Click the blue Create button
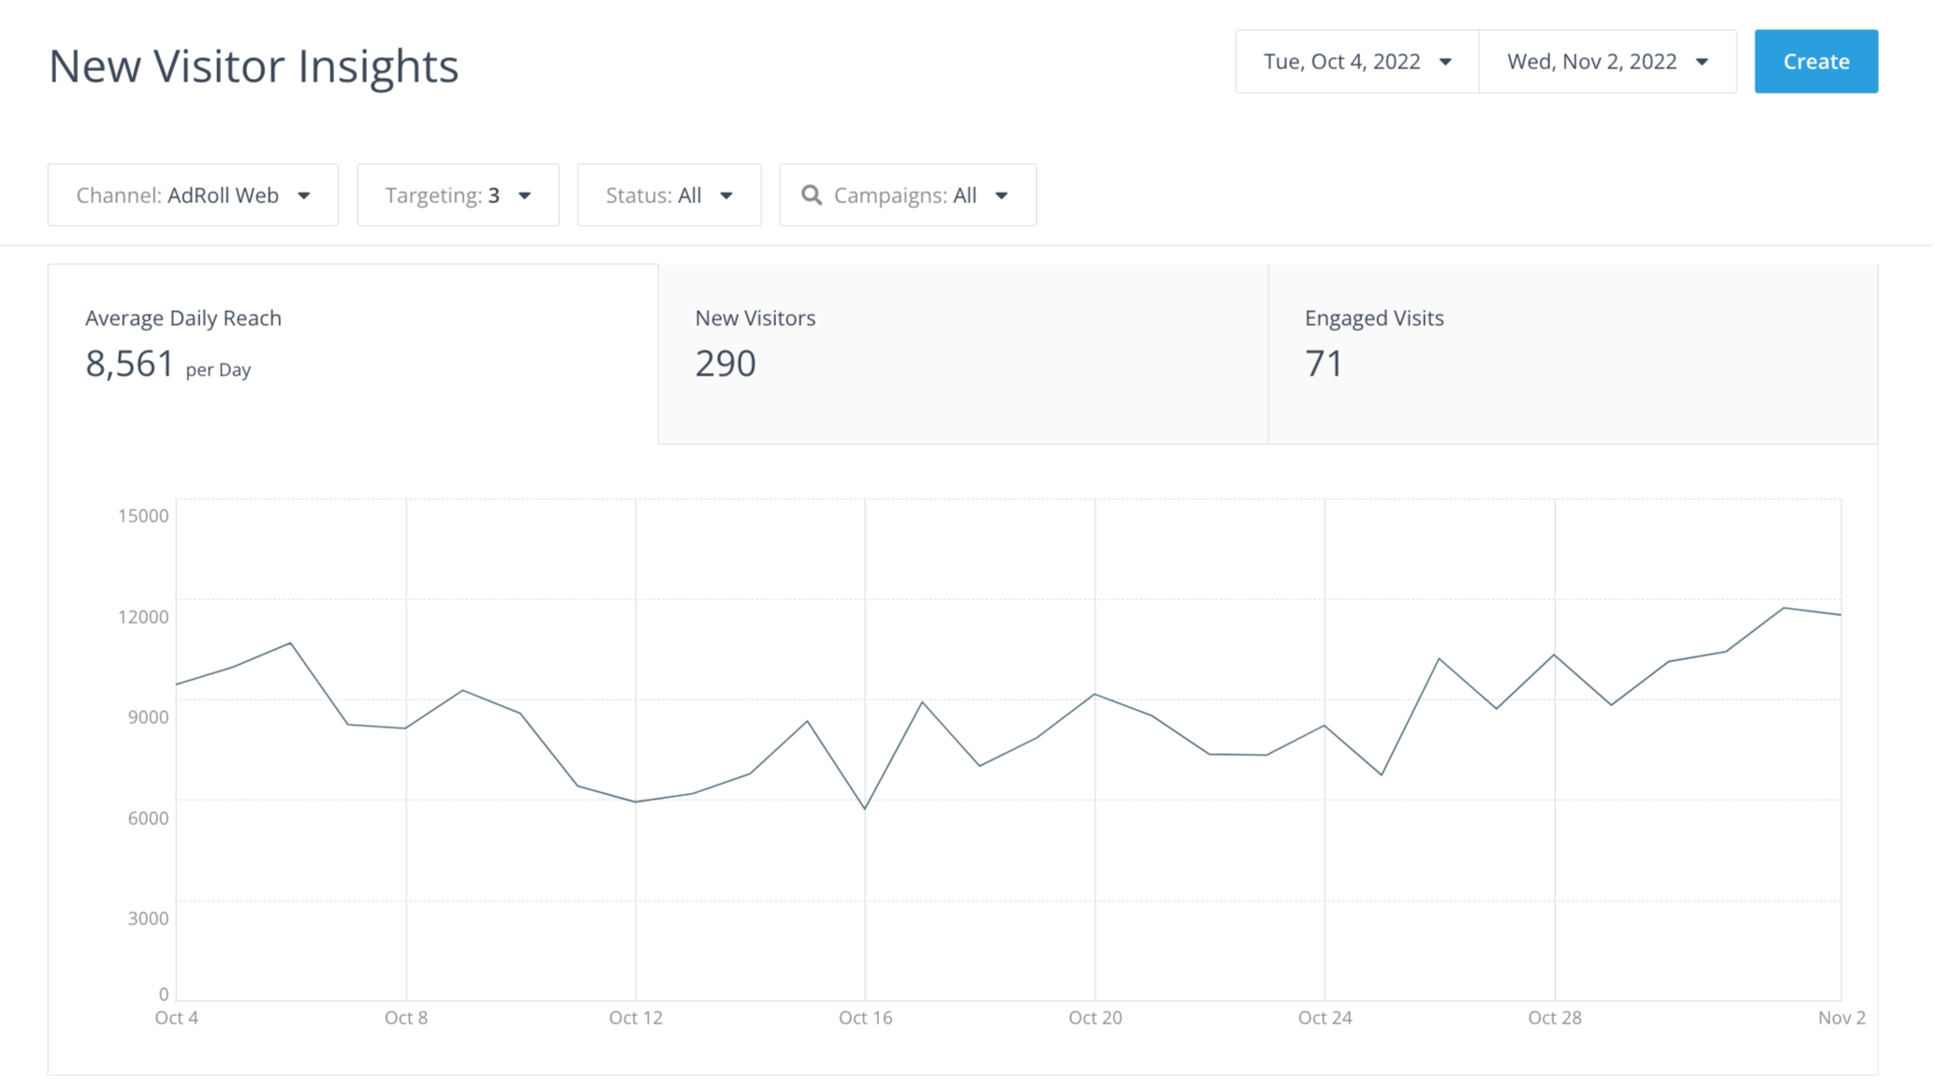 tap(1815, 62)
